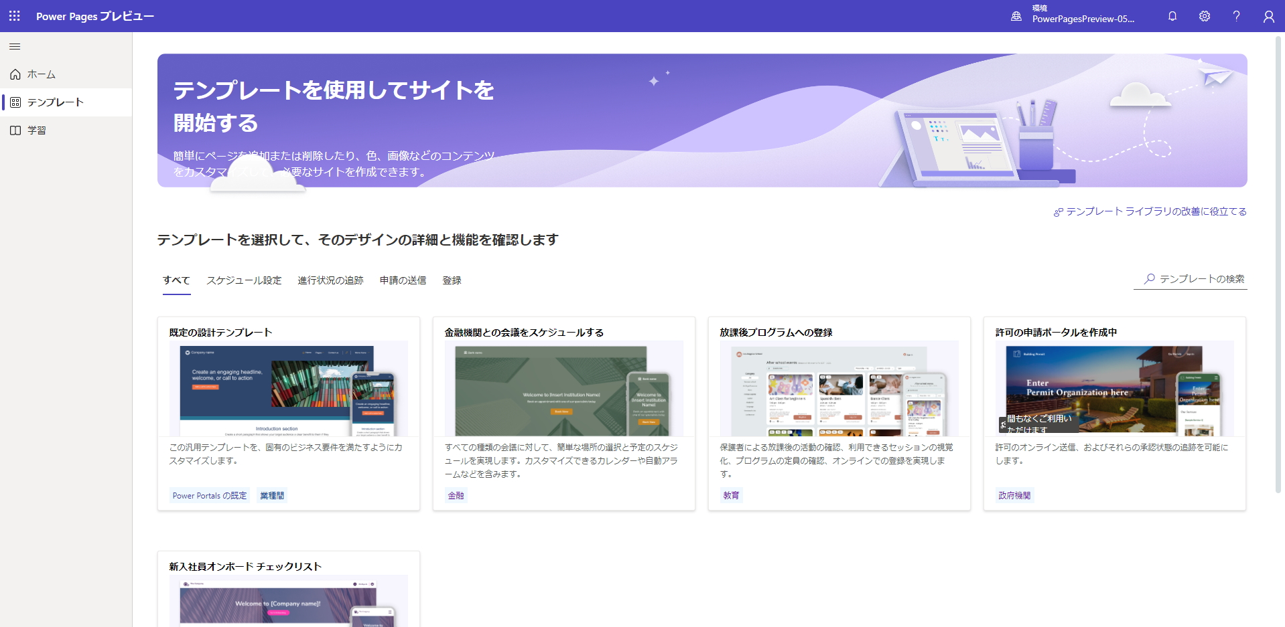Open the help question mark
This screenshot has width=1285, height=627.
coord(1237,16)
